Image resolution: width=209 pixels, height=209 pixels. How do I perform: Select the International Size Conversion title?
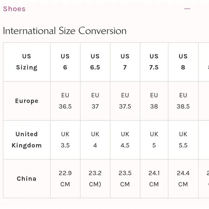click(65, 31)
